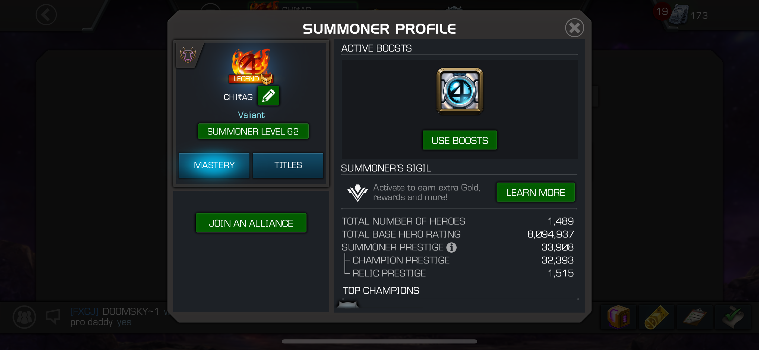Screen dimensions: 759x350
Task: Tap the pencil edit name icon
Action: [x=268, y=96]
